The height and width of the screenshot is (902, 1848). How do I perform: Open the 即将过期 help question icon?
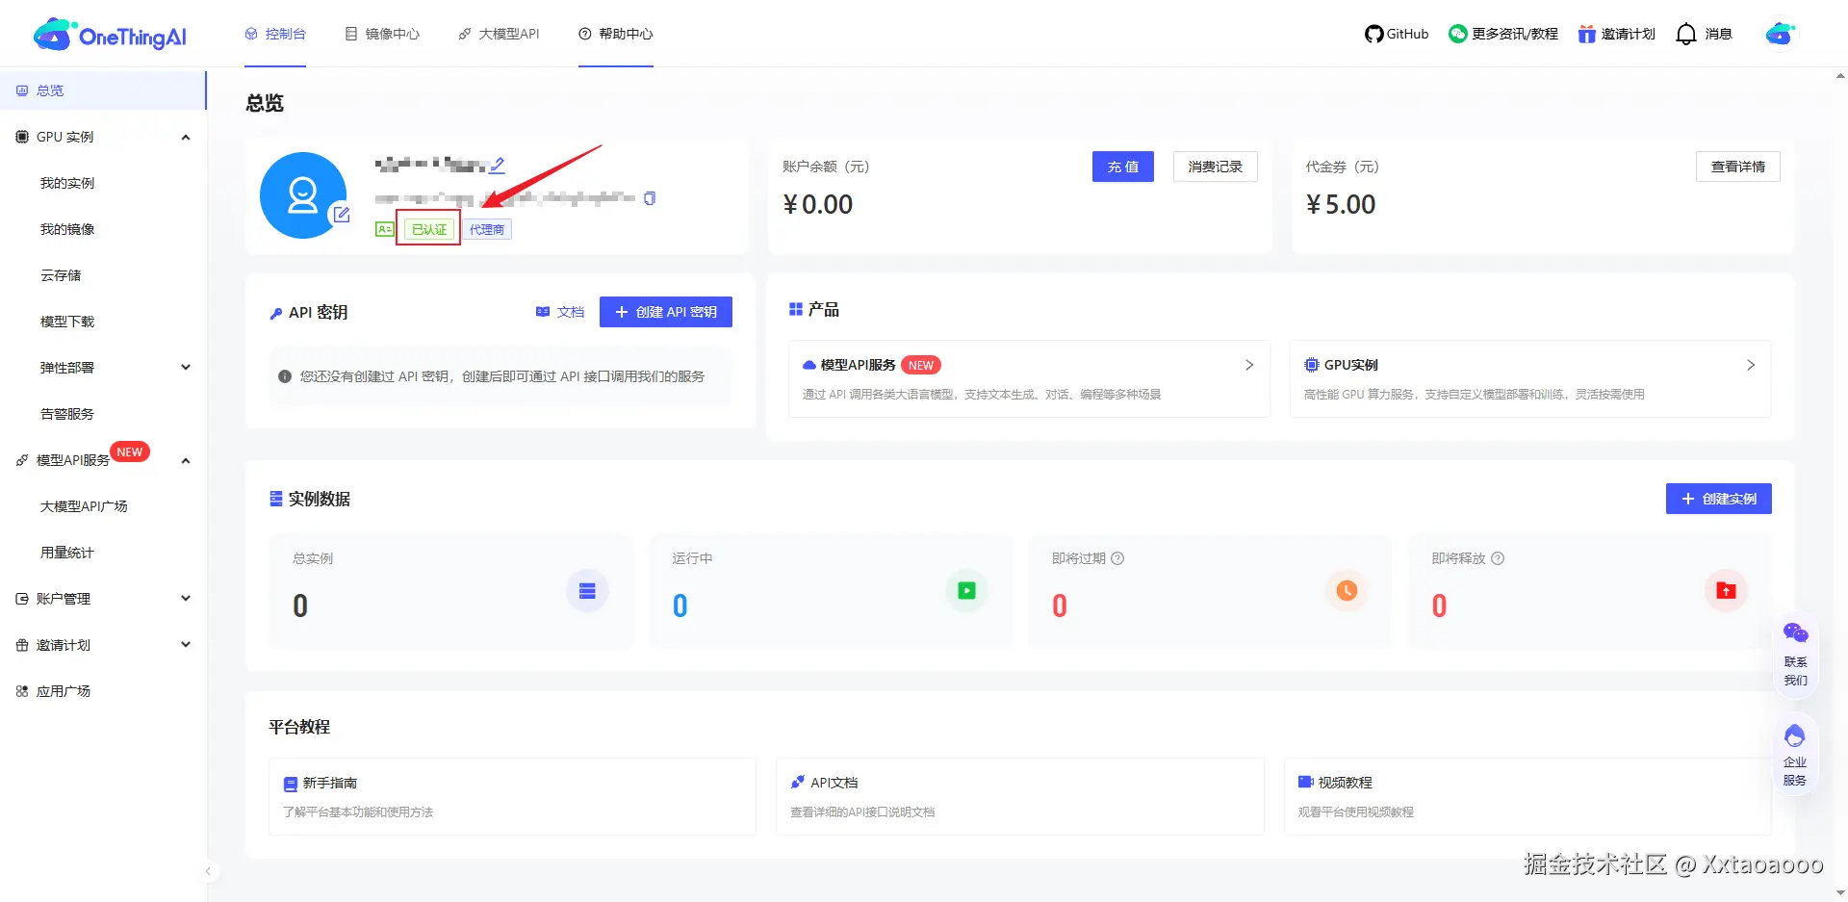(x=1117, y=558)
